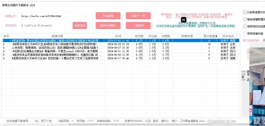This screenshot has width=265, height=126.
Task: Click the 认证: 歌手、唱作人 status text
Action: [158, 121]
